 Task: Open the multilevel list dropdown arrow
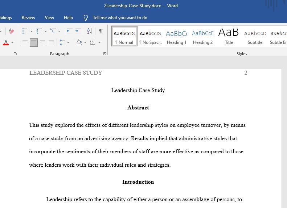pyautogui.click(x=59, y=31)
